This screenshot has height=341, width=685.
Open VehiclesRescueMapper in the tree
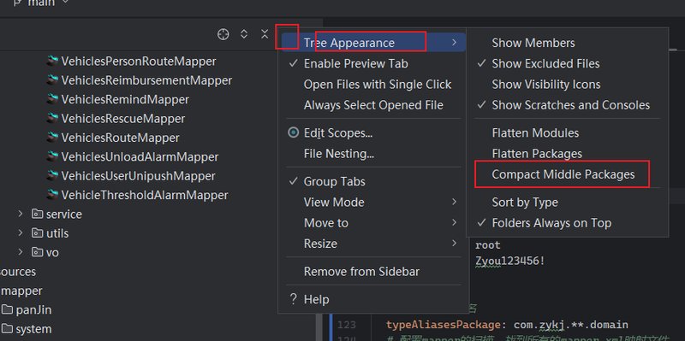(122, 119)
